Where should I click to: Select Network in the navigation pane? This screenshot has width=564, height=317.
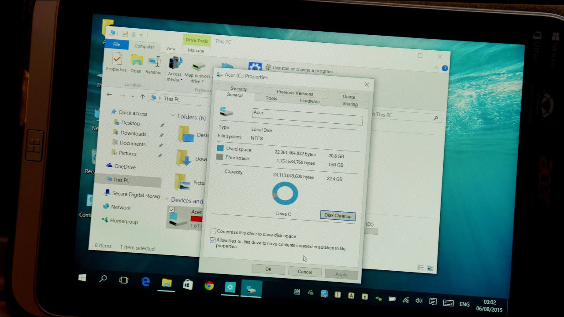click(121, 207)
